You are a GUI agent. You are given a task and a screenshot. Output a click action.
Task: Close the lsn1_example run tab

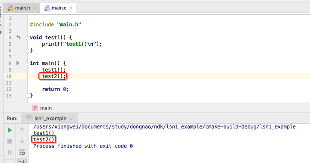tap(71, 119)
